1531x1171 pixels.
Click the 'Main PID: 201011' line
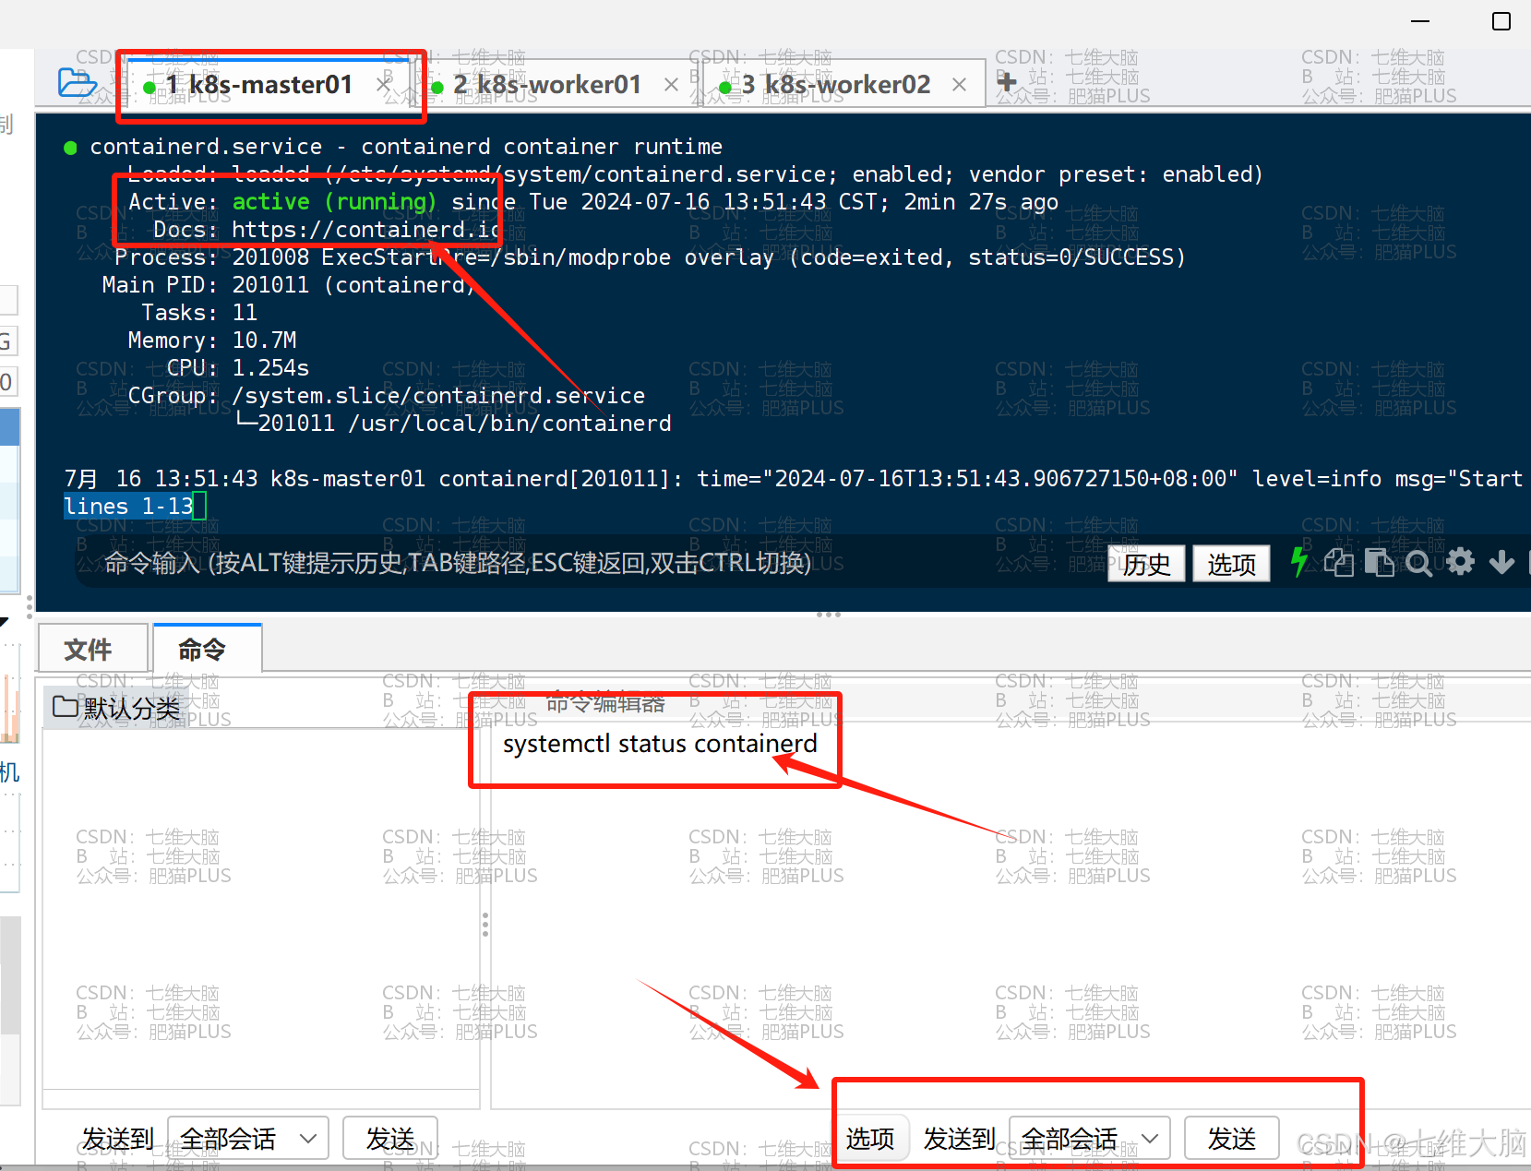tap(289, 285)
